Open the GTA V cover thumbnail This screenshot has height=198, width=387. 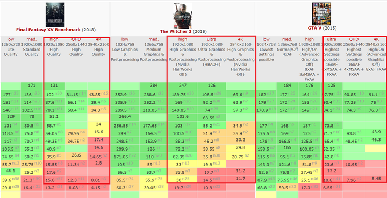coord(321,13)
